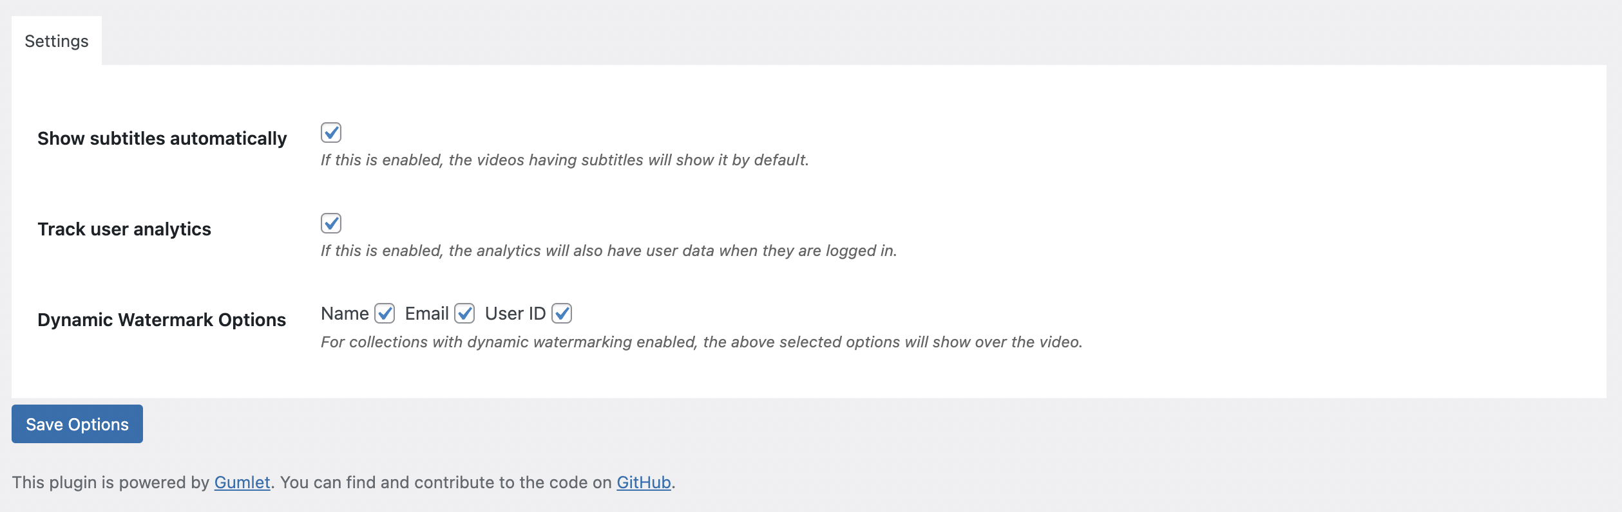This screenshot has width=1622, height=512.
Task: Toggle the Name watermark checkbox
Action: coord(385,313)
